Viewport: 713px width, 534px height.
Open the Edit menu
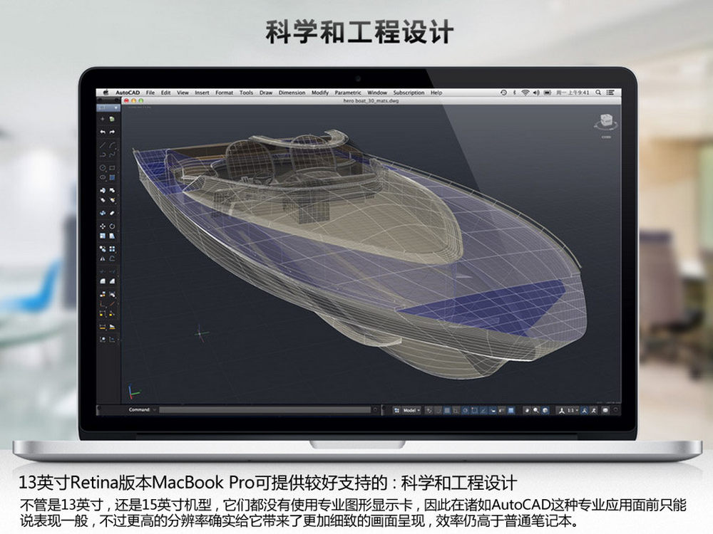pos(166,93)
